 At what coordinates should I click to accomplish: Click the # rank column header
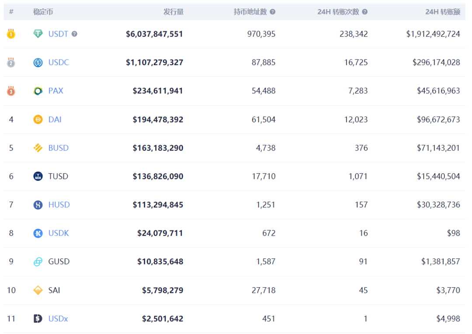click(11, 12)
